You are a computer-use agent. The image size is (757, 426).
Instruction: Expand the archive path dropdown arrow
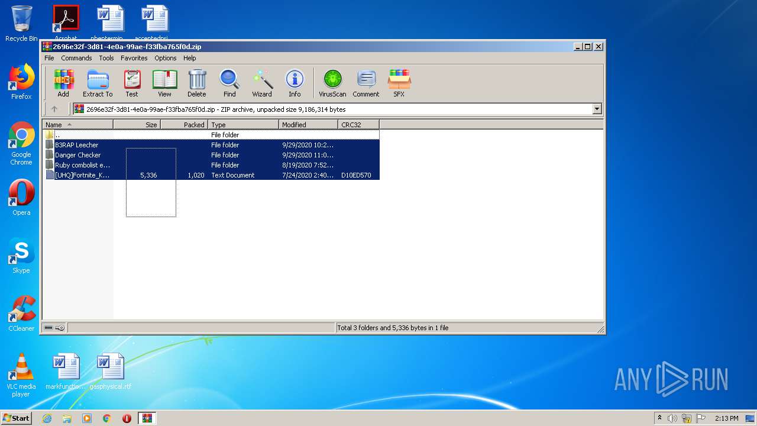tap(597, 109)
